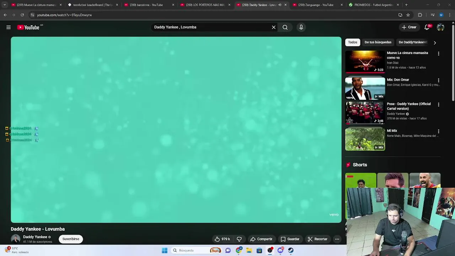455x256 pixels.
Task: Open Chrome extensions puzzle icon
Action: pos(420,15)
